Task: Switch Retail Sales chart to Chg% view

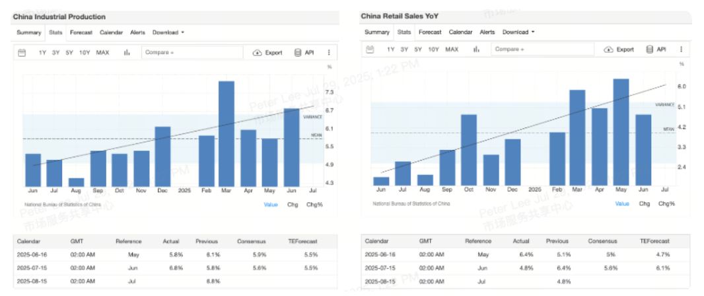Action: [666, 203]
